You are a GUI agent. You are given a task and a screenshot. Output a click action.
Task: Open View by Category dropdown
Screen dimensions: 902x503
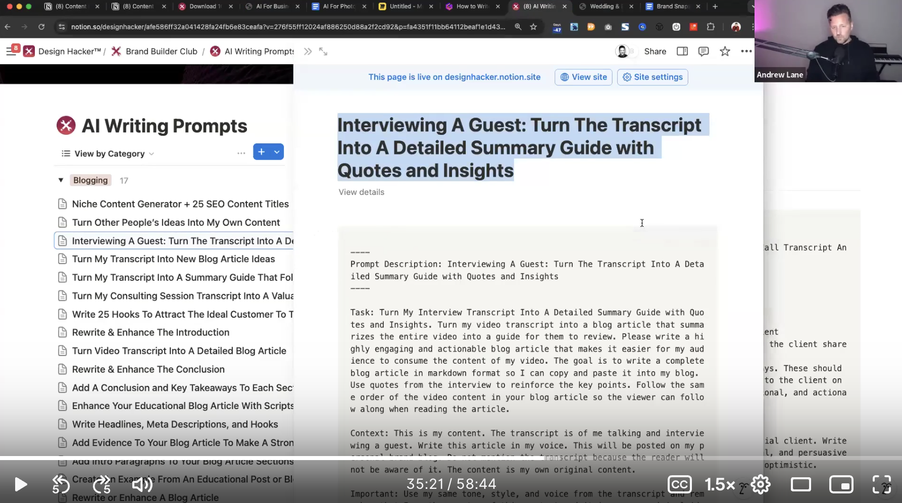coord(108,154)
